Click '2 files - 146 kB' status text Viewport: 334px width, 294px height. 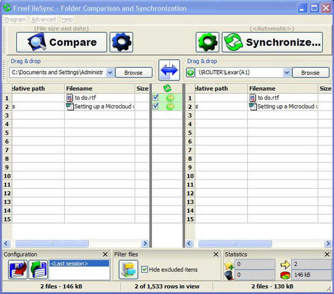click(61, 286)
